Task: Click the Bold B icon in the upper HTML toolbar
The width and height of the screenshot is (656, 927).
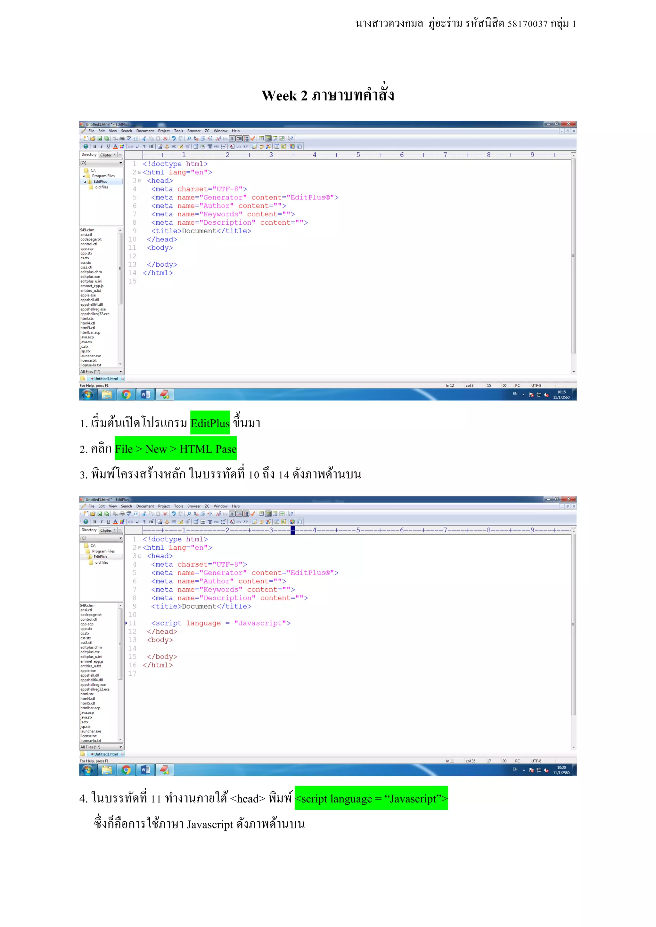Action: 94,147
